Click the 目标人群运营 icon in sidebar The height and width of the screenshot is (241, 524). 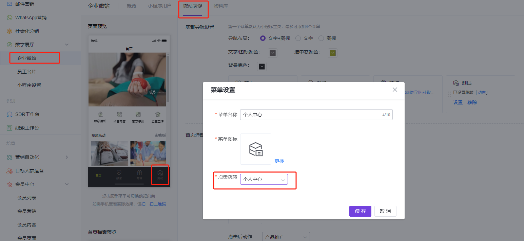click(9, 171)
